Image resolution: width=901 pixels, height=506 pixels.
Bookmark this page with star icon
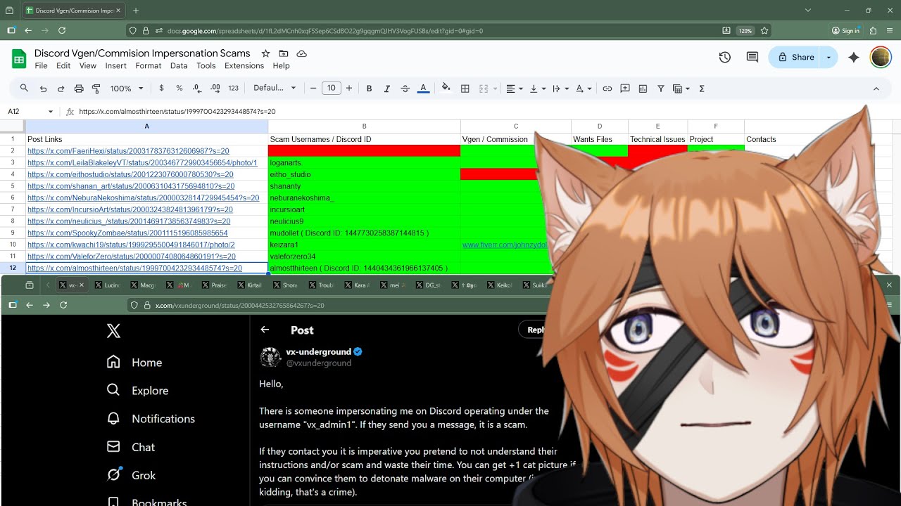tap(764, 31)
